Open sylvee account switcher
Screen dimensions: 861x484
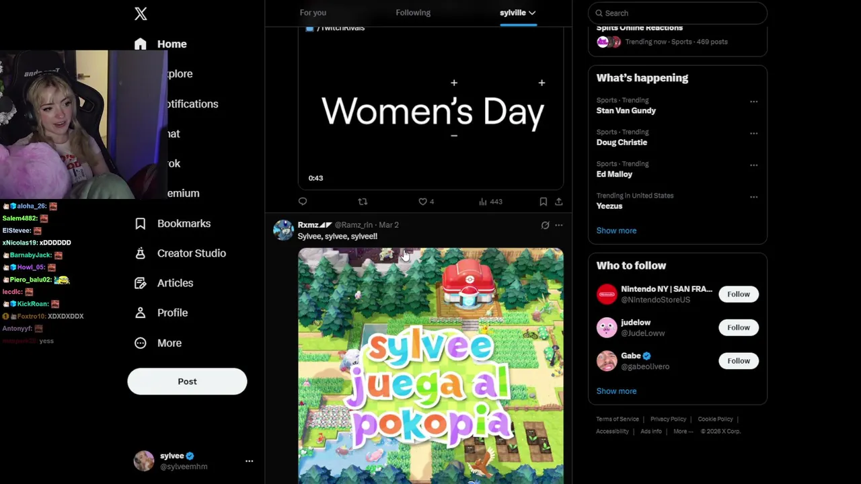point(194,461)
